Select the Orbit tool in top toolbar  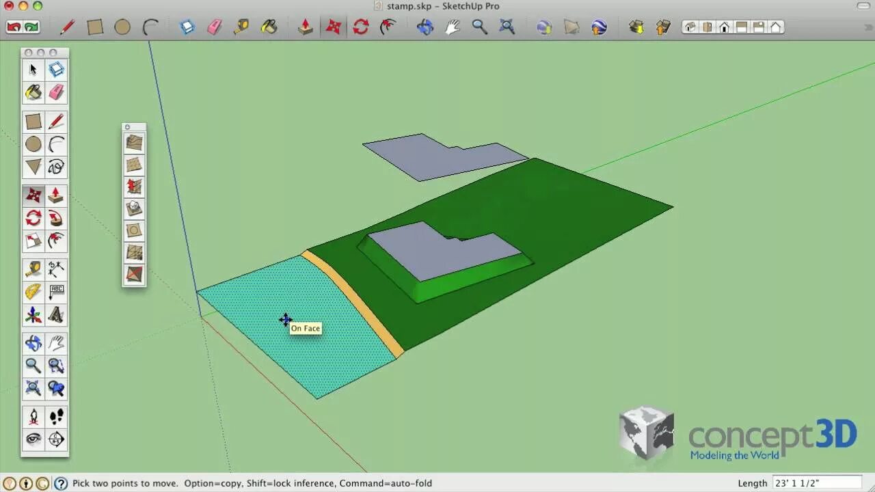point(425,27)
